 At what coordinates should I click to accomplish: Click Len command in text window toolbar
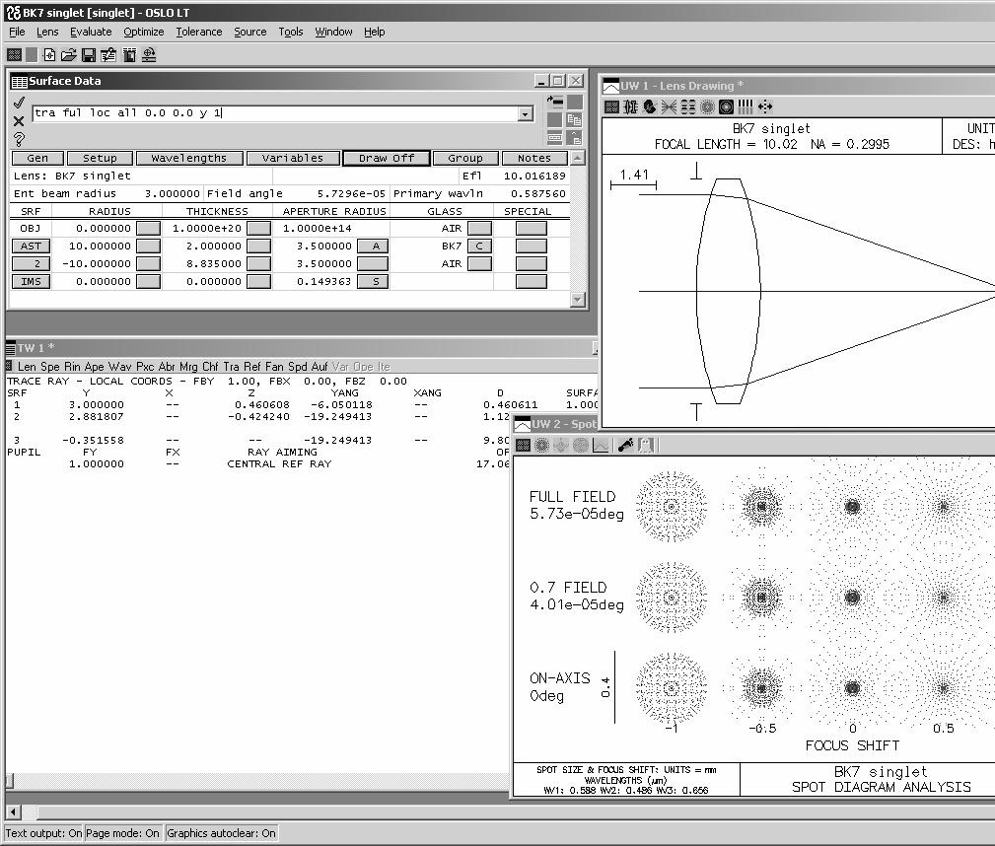[x=27, y=367]
